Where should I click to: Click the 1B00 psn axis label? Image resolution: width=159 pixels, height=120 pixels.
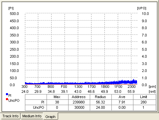[105, 87]
